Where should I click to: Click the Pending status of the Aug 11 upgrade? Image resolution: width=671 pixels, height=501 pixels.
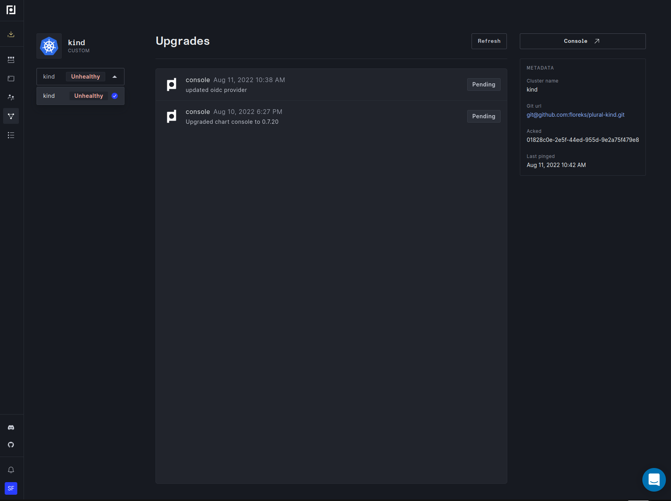[x=484, y=84]
